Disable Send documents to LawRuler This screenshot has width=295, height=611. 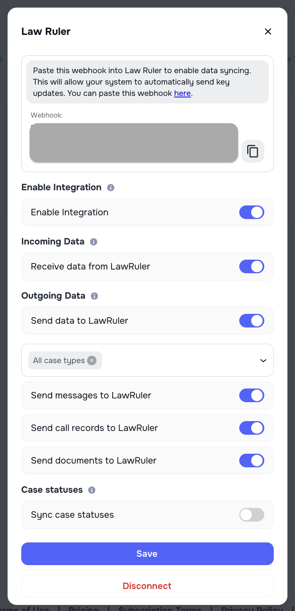[251, 461]
